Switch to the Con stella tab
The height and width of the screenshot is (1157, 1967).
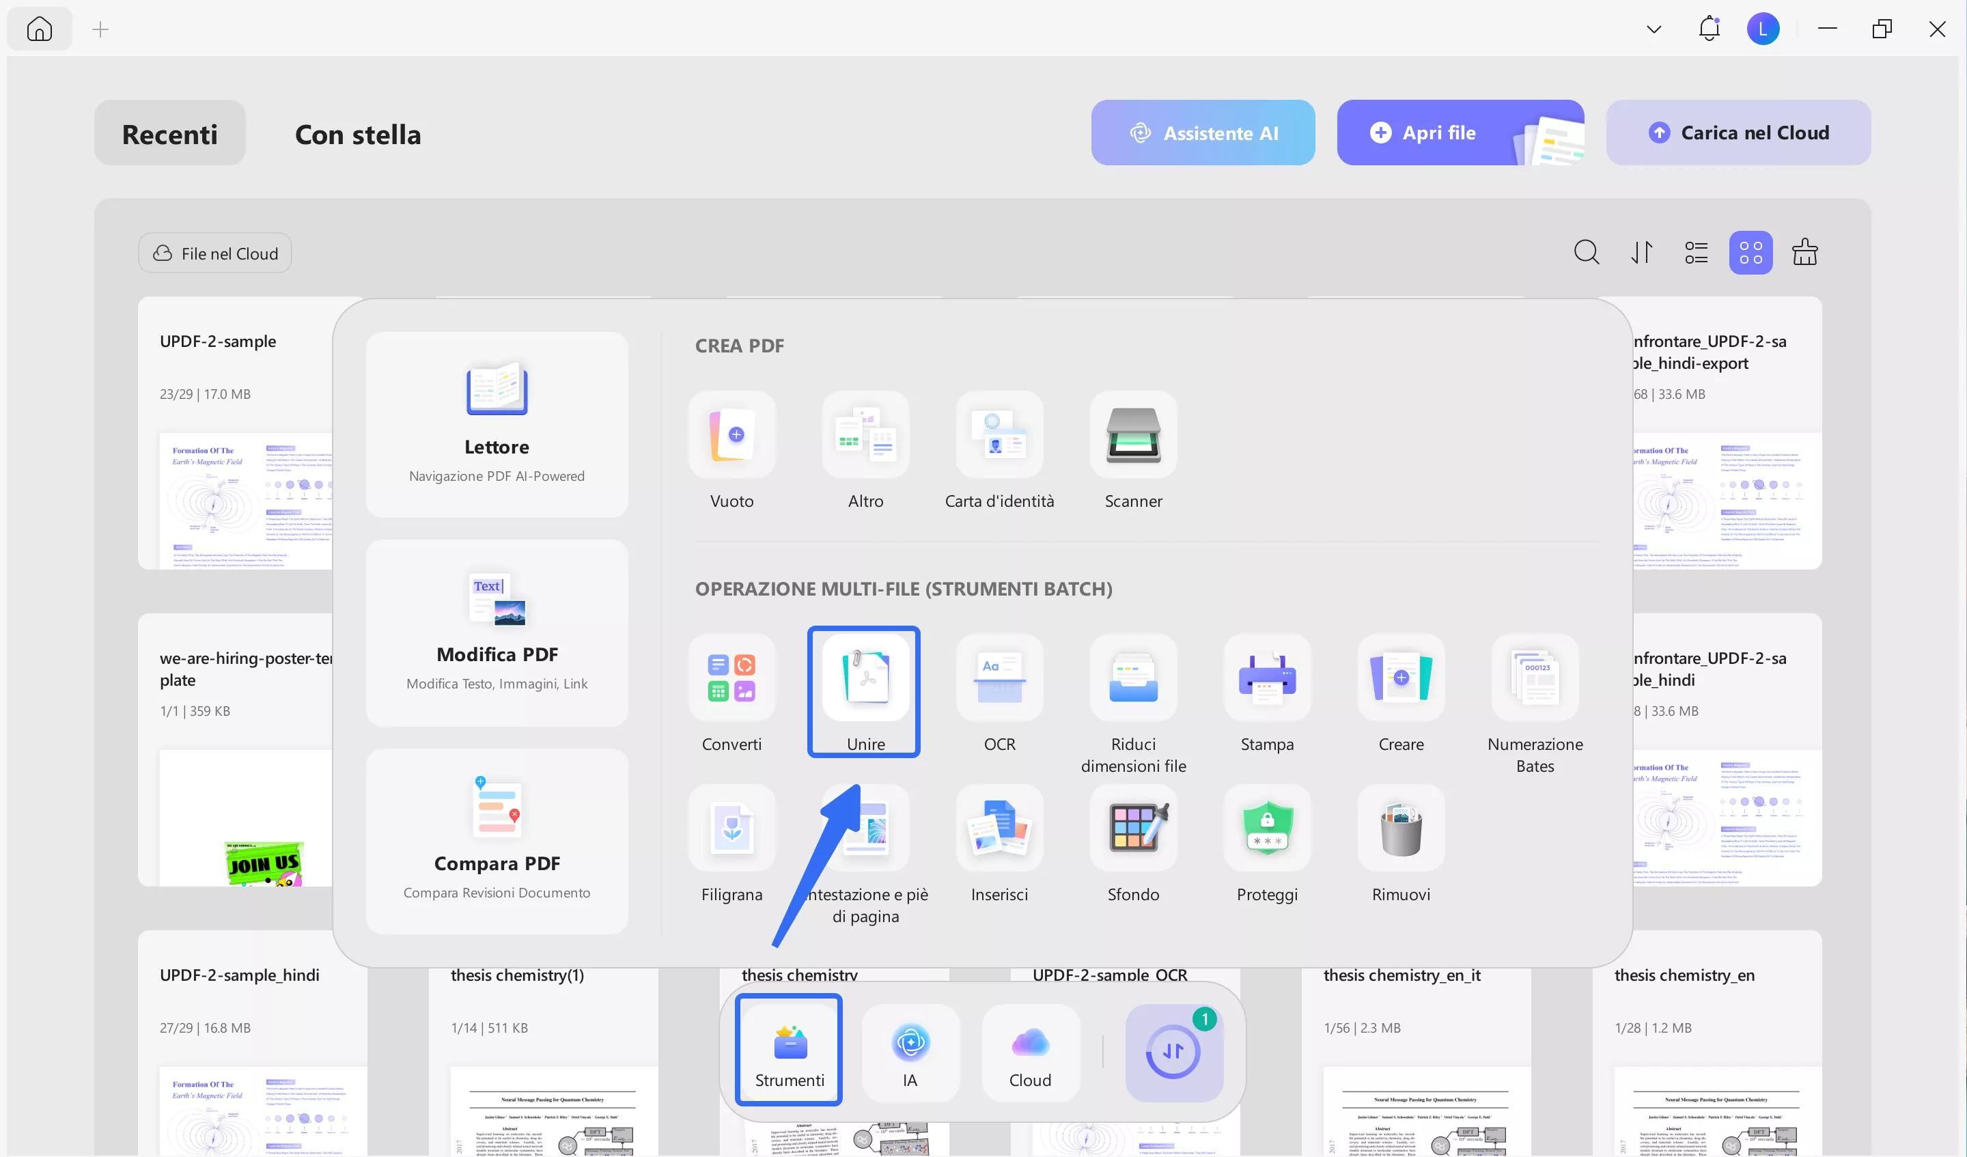click(x=357, y=135)
